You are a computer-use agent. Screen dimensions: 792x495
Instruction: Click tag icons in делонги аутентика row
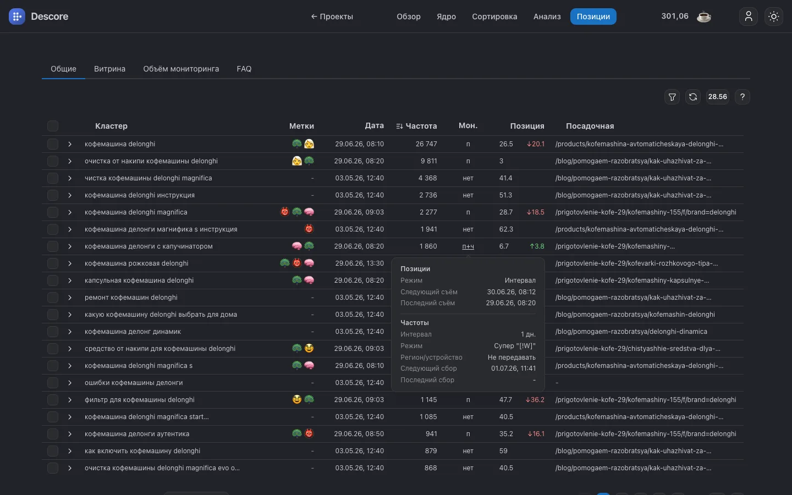[303, 434]
